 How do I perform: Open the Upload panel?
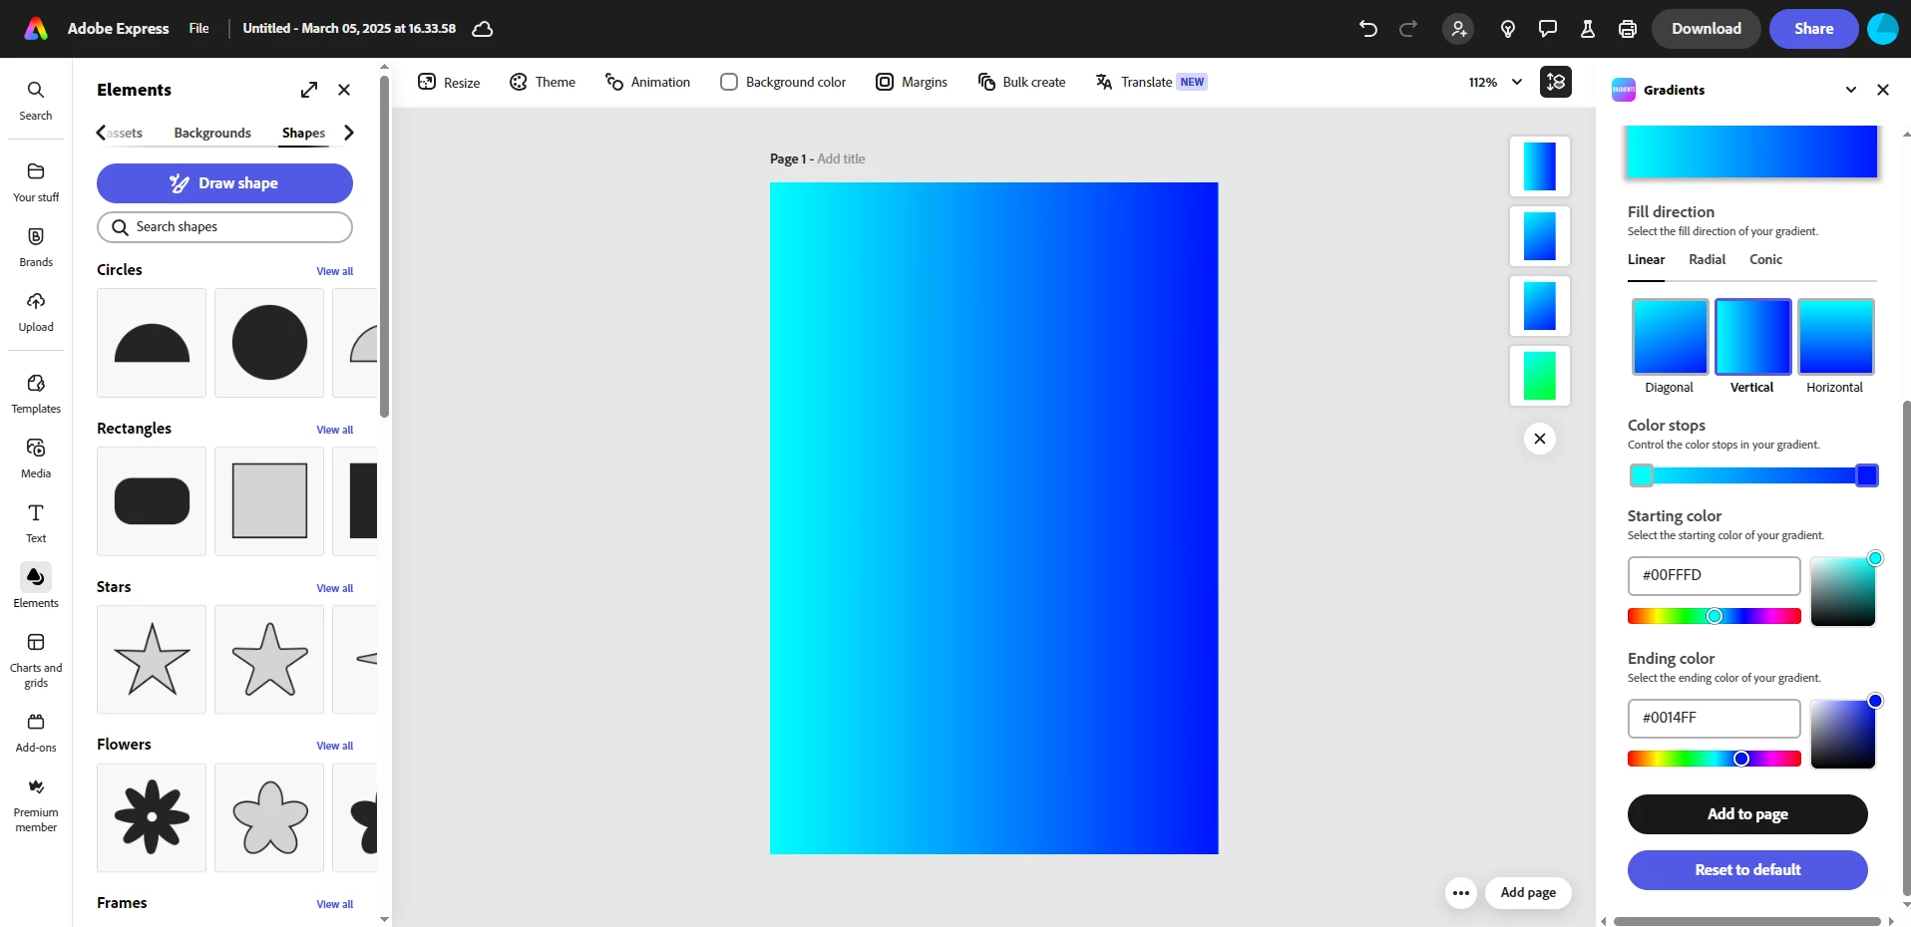36,312
